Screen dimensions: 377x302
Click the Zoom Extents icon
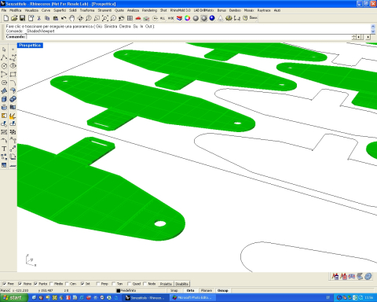tap(105, 18)
